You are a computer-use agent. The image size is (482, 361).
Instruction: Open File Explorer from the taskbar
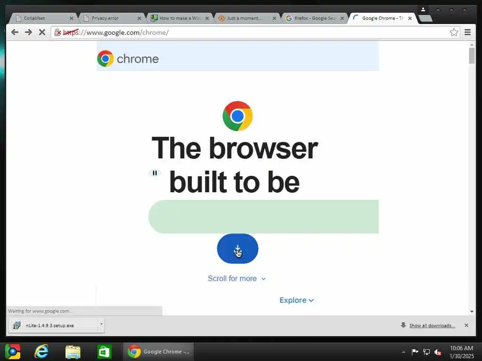[73, 352]
